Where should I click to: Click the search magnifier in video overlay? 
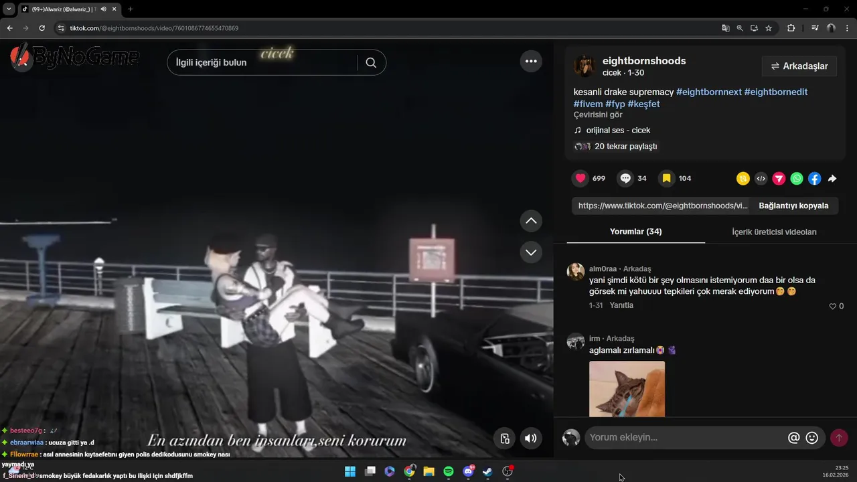[x=371, y=62]
